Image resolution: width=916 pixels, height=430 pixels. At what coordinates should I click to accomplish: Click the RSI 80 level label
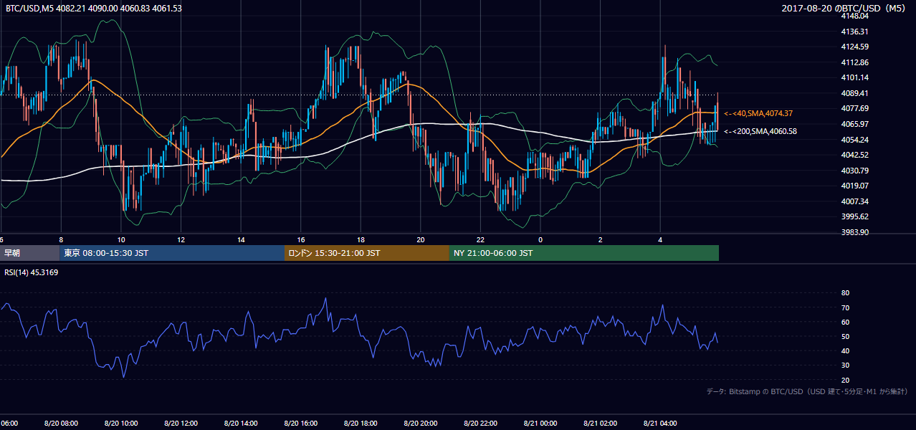pyautogui.click(x=845, y=293)
